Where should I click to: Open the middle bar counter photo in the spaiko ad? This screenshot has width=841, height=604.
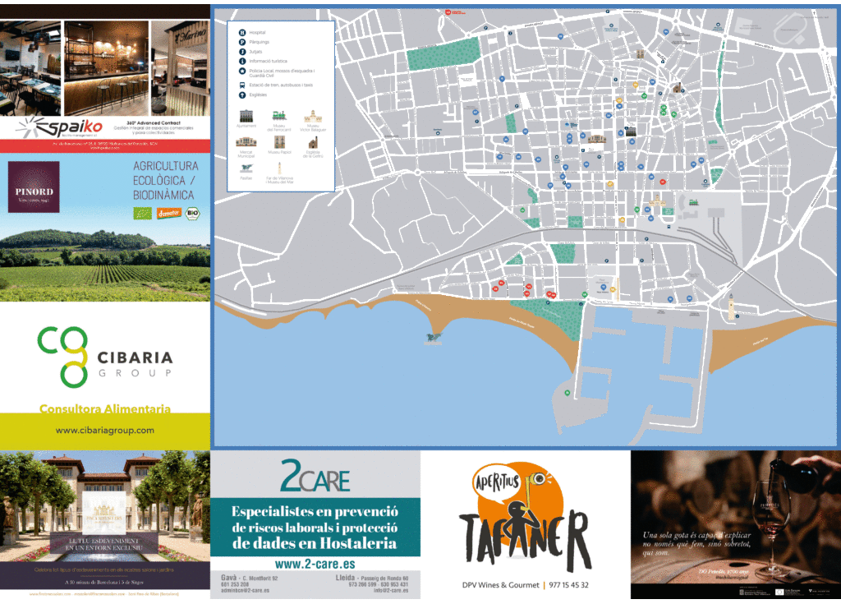(x=106, y=68)
